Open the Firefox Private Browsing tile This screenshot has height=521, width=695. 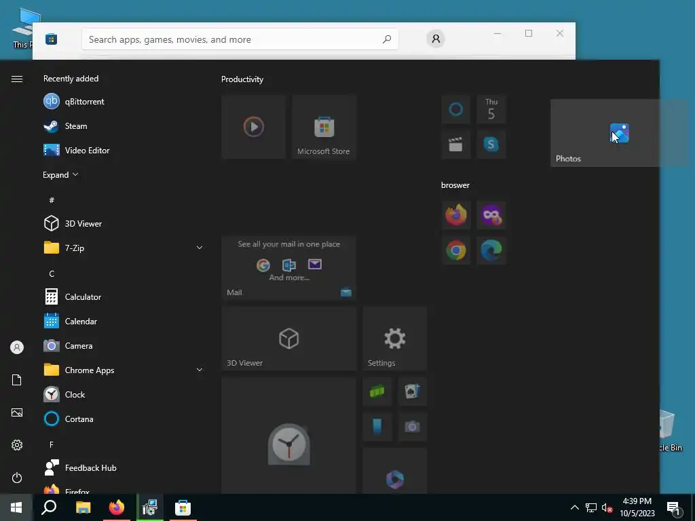tap(491, 215)
